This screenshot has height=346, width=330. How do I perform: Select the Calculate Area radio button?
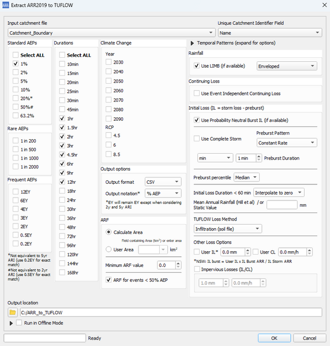coord(108,232)
